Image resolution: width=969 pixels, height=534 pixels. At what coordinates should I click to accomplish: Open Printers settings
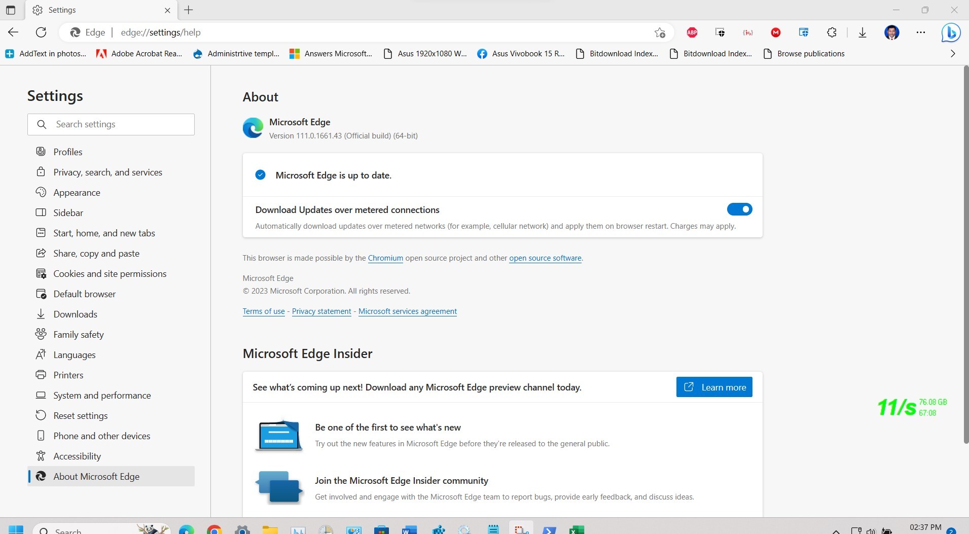(111, 375)
